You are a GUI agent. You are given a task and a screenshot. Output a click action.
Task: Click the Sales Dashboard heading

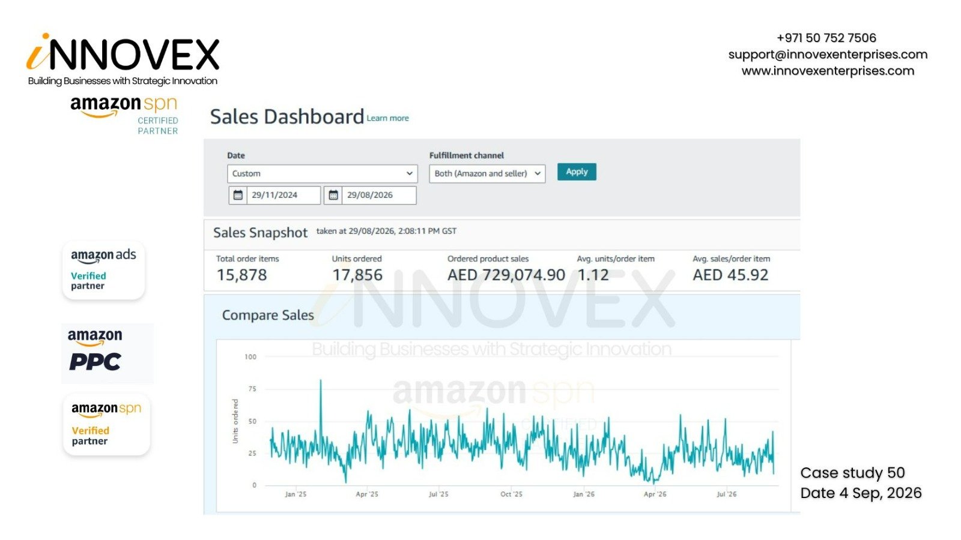coord(287,116)
